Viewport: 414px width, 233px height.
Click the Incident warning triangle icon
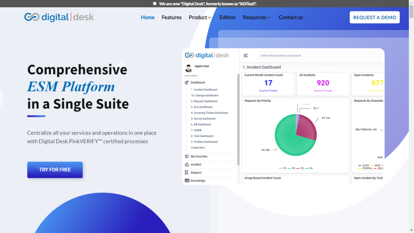(x=187, y=165)
